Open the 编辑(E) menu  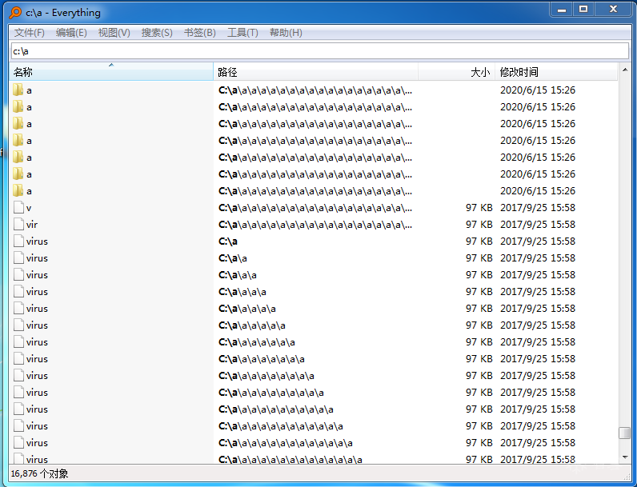point(71,33)
